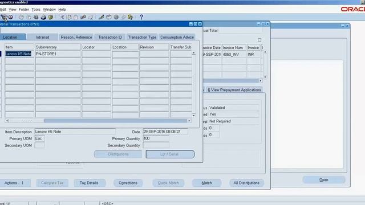Image resolution: width=365 pixels, height=205 pixels.
Task: Click the Distributions button in Material Transactions
Action: (118, 154)
